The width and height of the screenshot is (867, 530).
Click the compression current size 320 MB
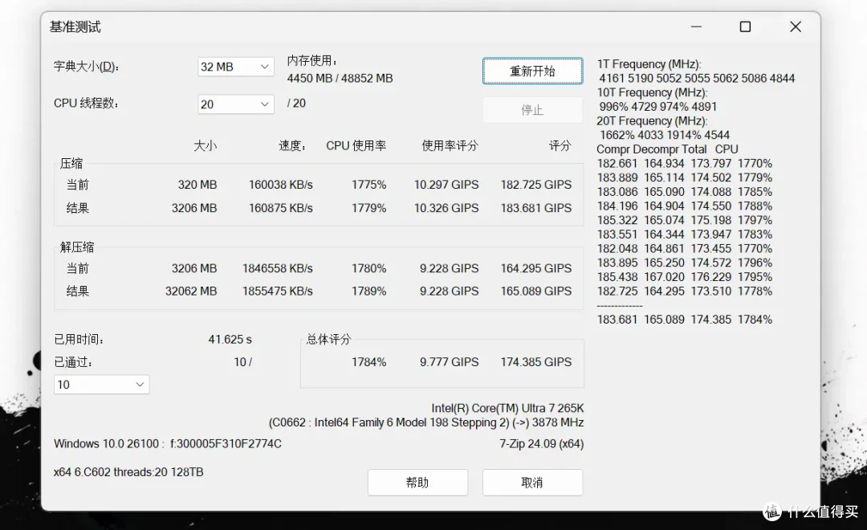[x=197, y=185]
